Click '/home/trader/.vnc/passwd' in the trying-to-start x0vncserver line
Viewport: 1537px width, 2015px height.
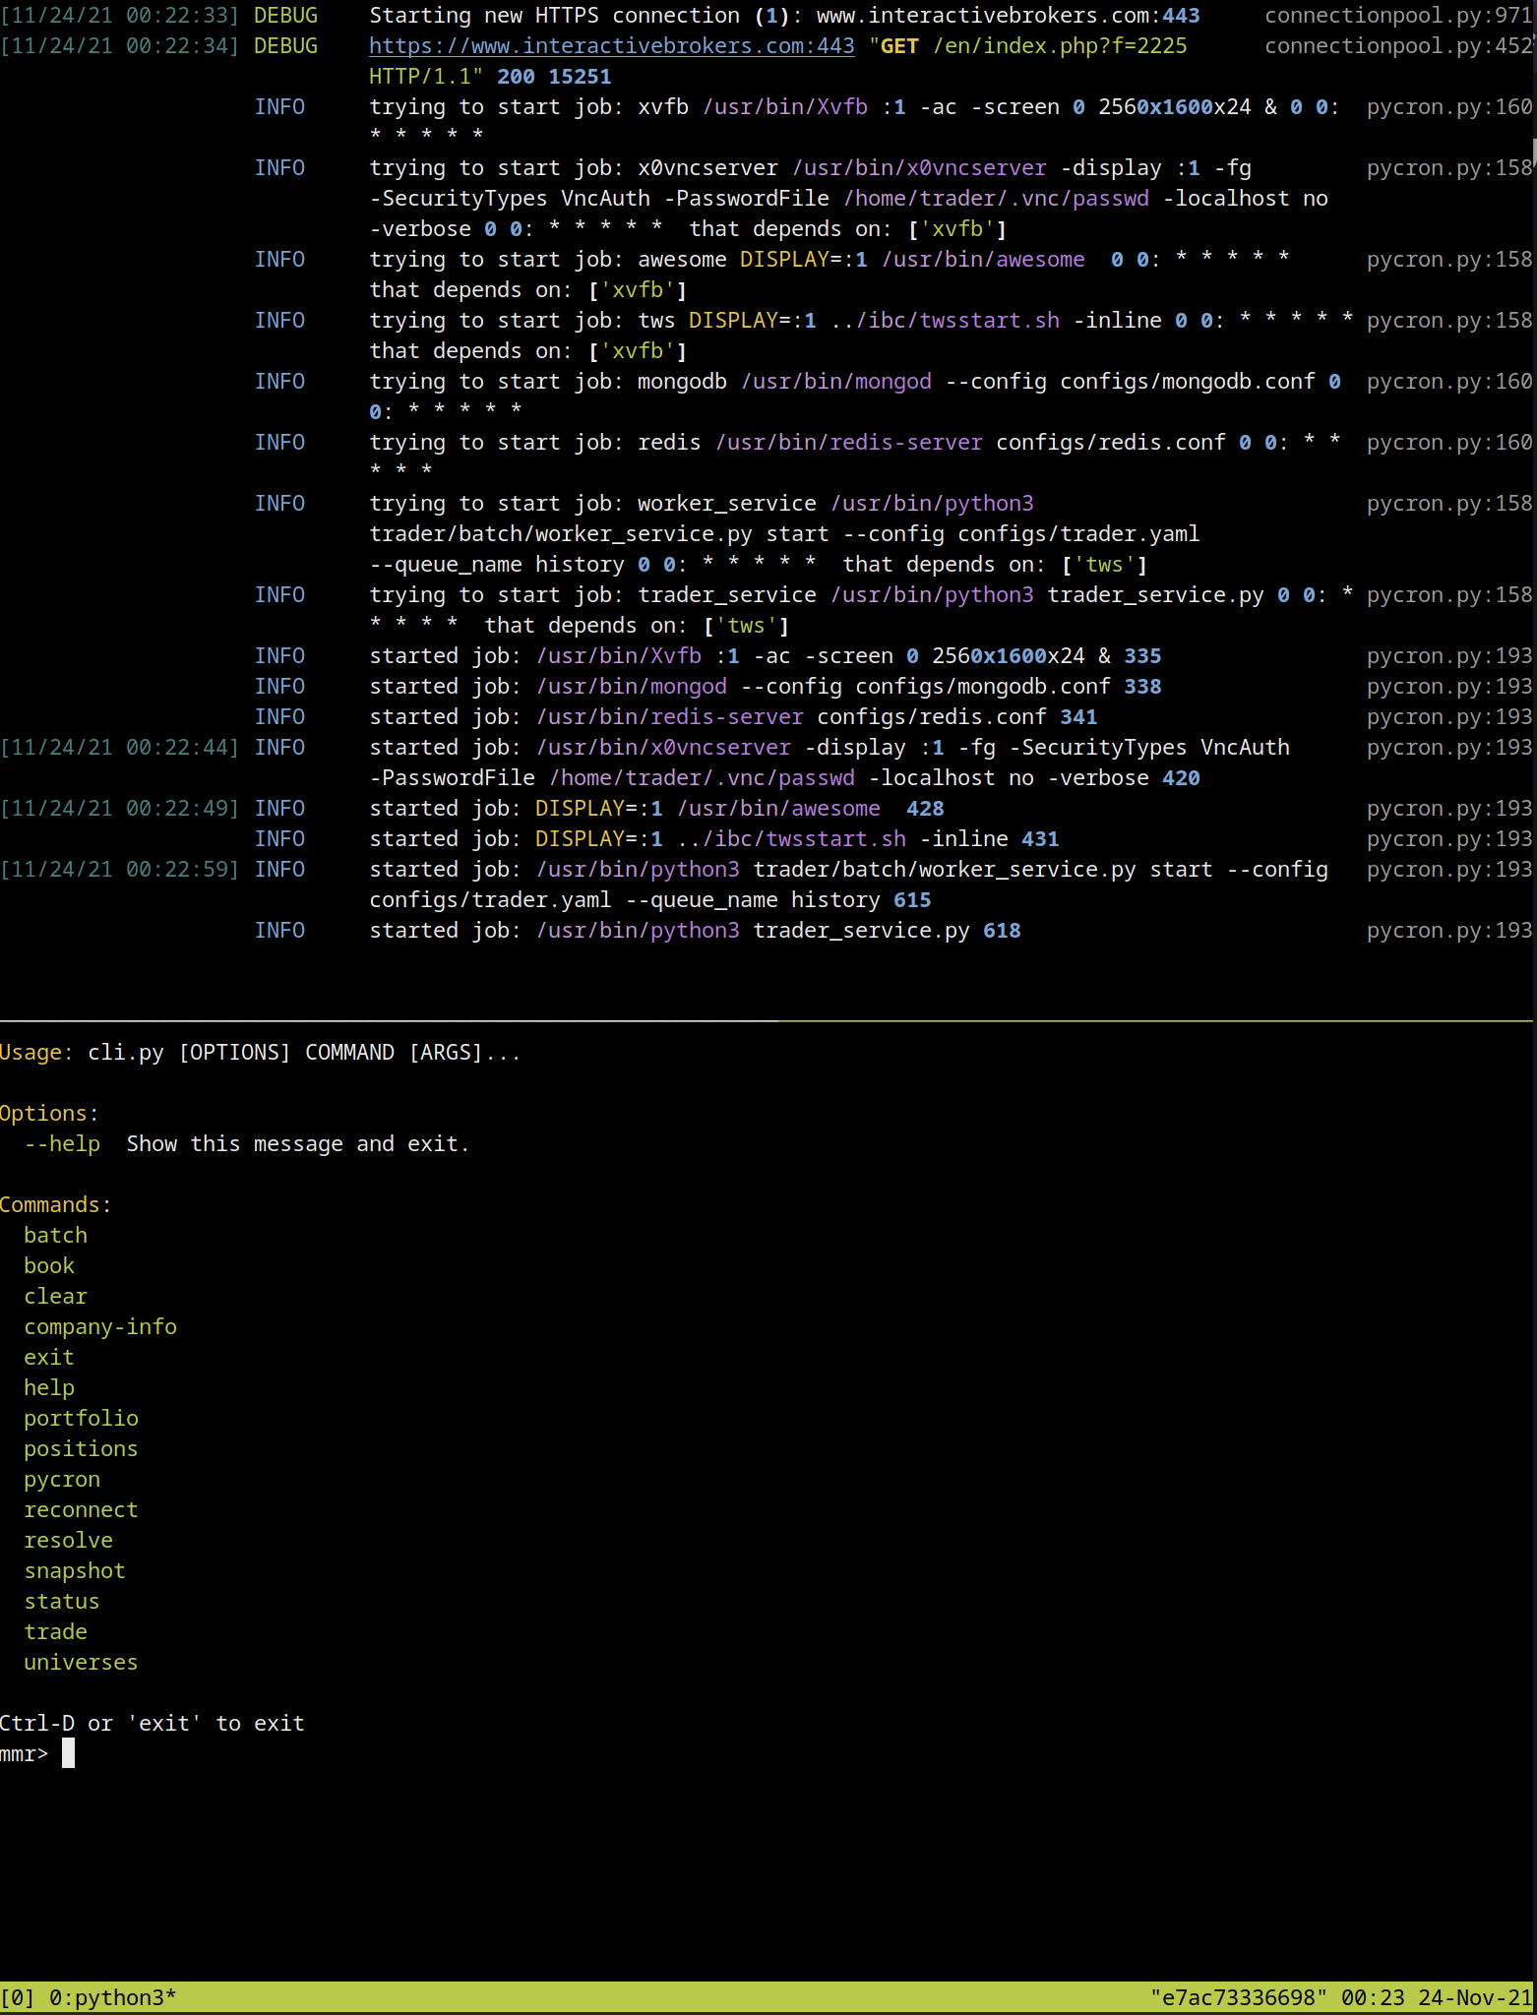tap(997, 199)
